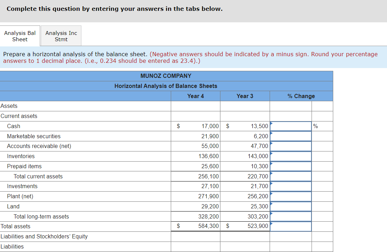This screenshot has width=387, height=252.
Task: Select the Investments % Change entry field
Action: click(x=291, y=186)
